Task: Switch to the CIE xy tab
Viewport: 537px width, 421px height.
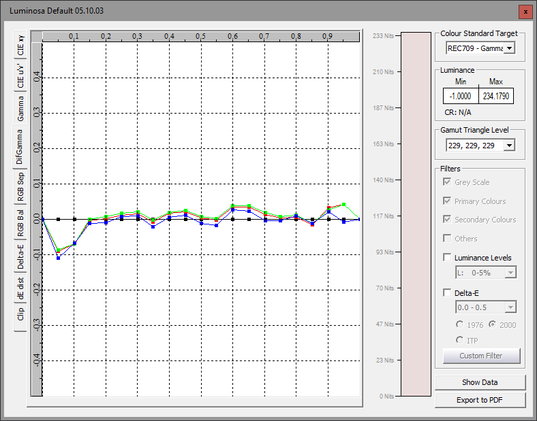Action: 20,45
